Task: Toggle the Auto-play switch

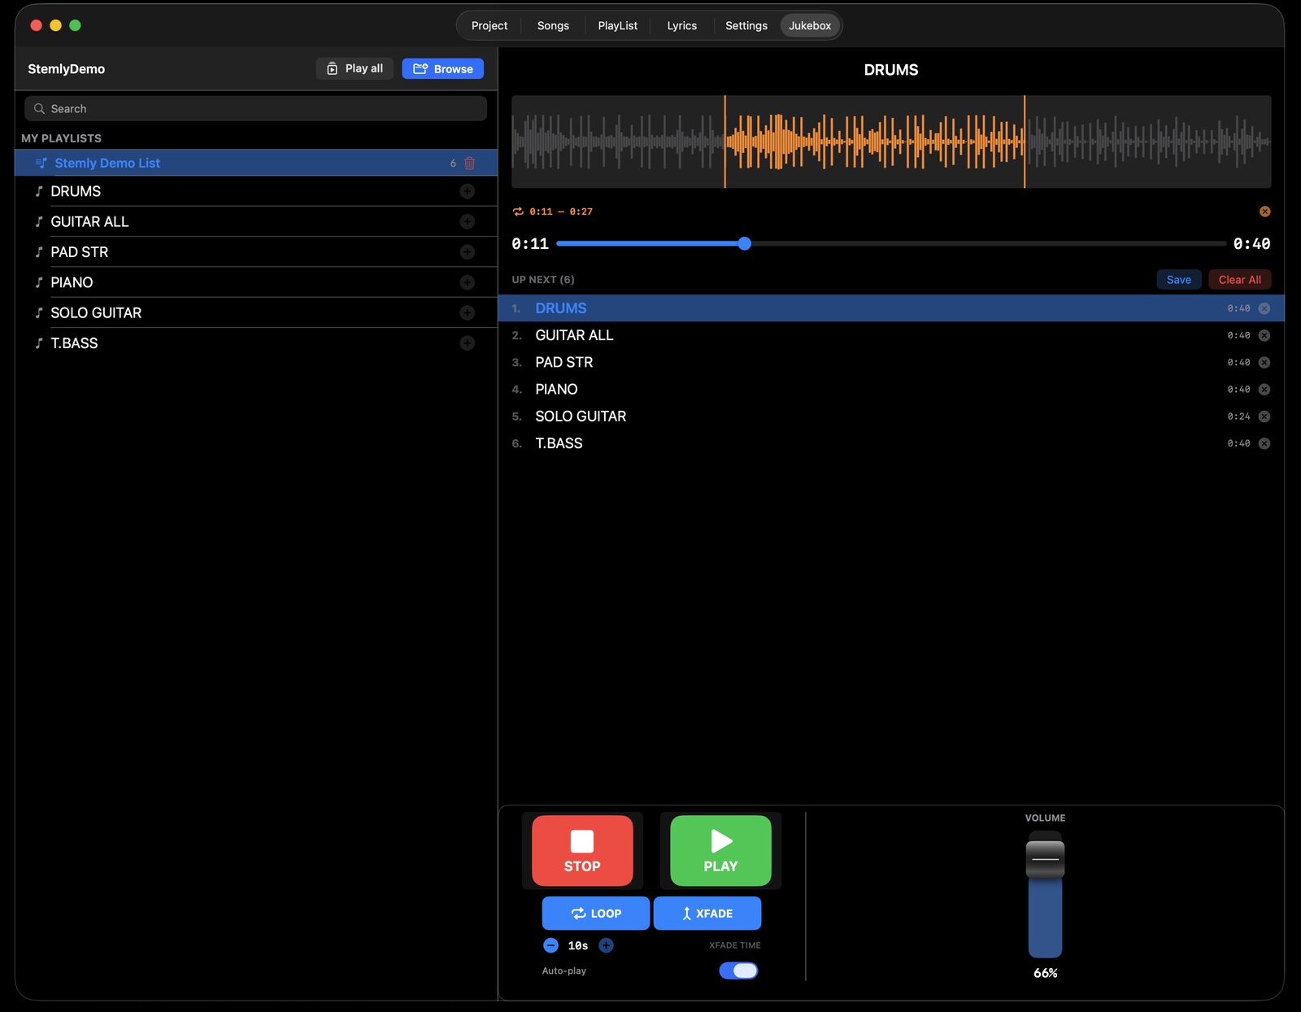Action: 738,971
